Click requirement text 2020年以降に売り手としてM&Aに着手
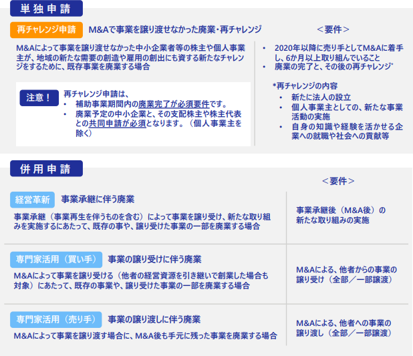 (339, 48)
